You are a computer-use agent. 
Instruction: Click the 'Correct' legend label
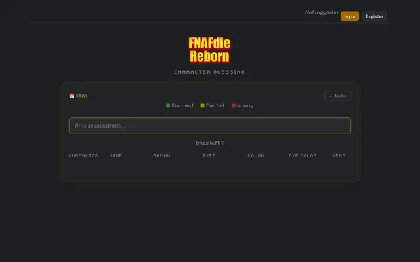coord(182,105)
